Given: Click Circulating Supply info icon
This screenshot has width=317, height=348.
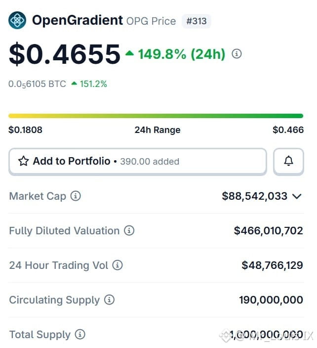Looking at the screenshot, I should [109, 300].
